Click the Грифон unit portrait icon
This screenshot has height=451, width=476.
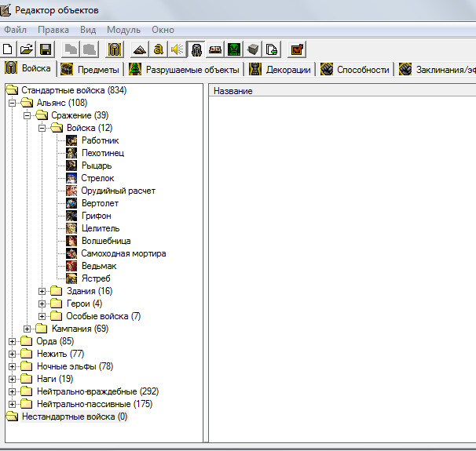coord(71,216)
